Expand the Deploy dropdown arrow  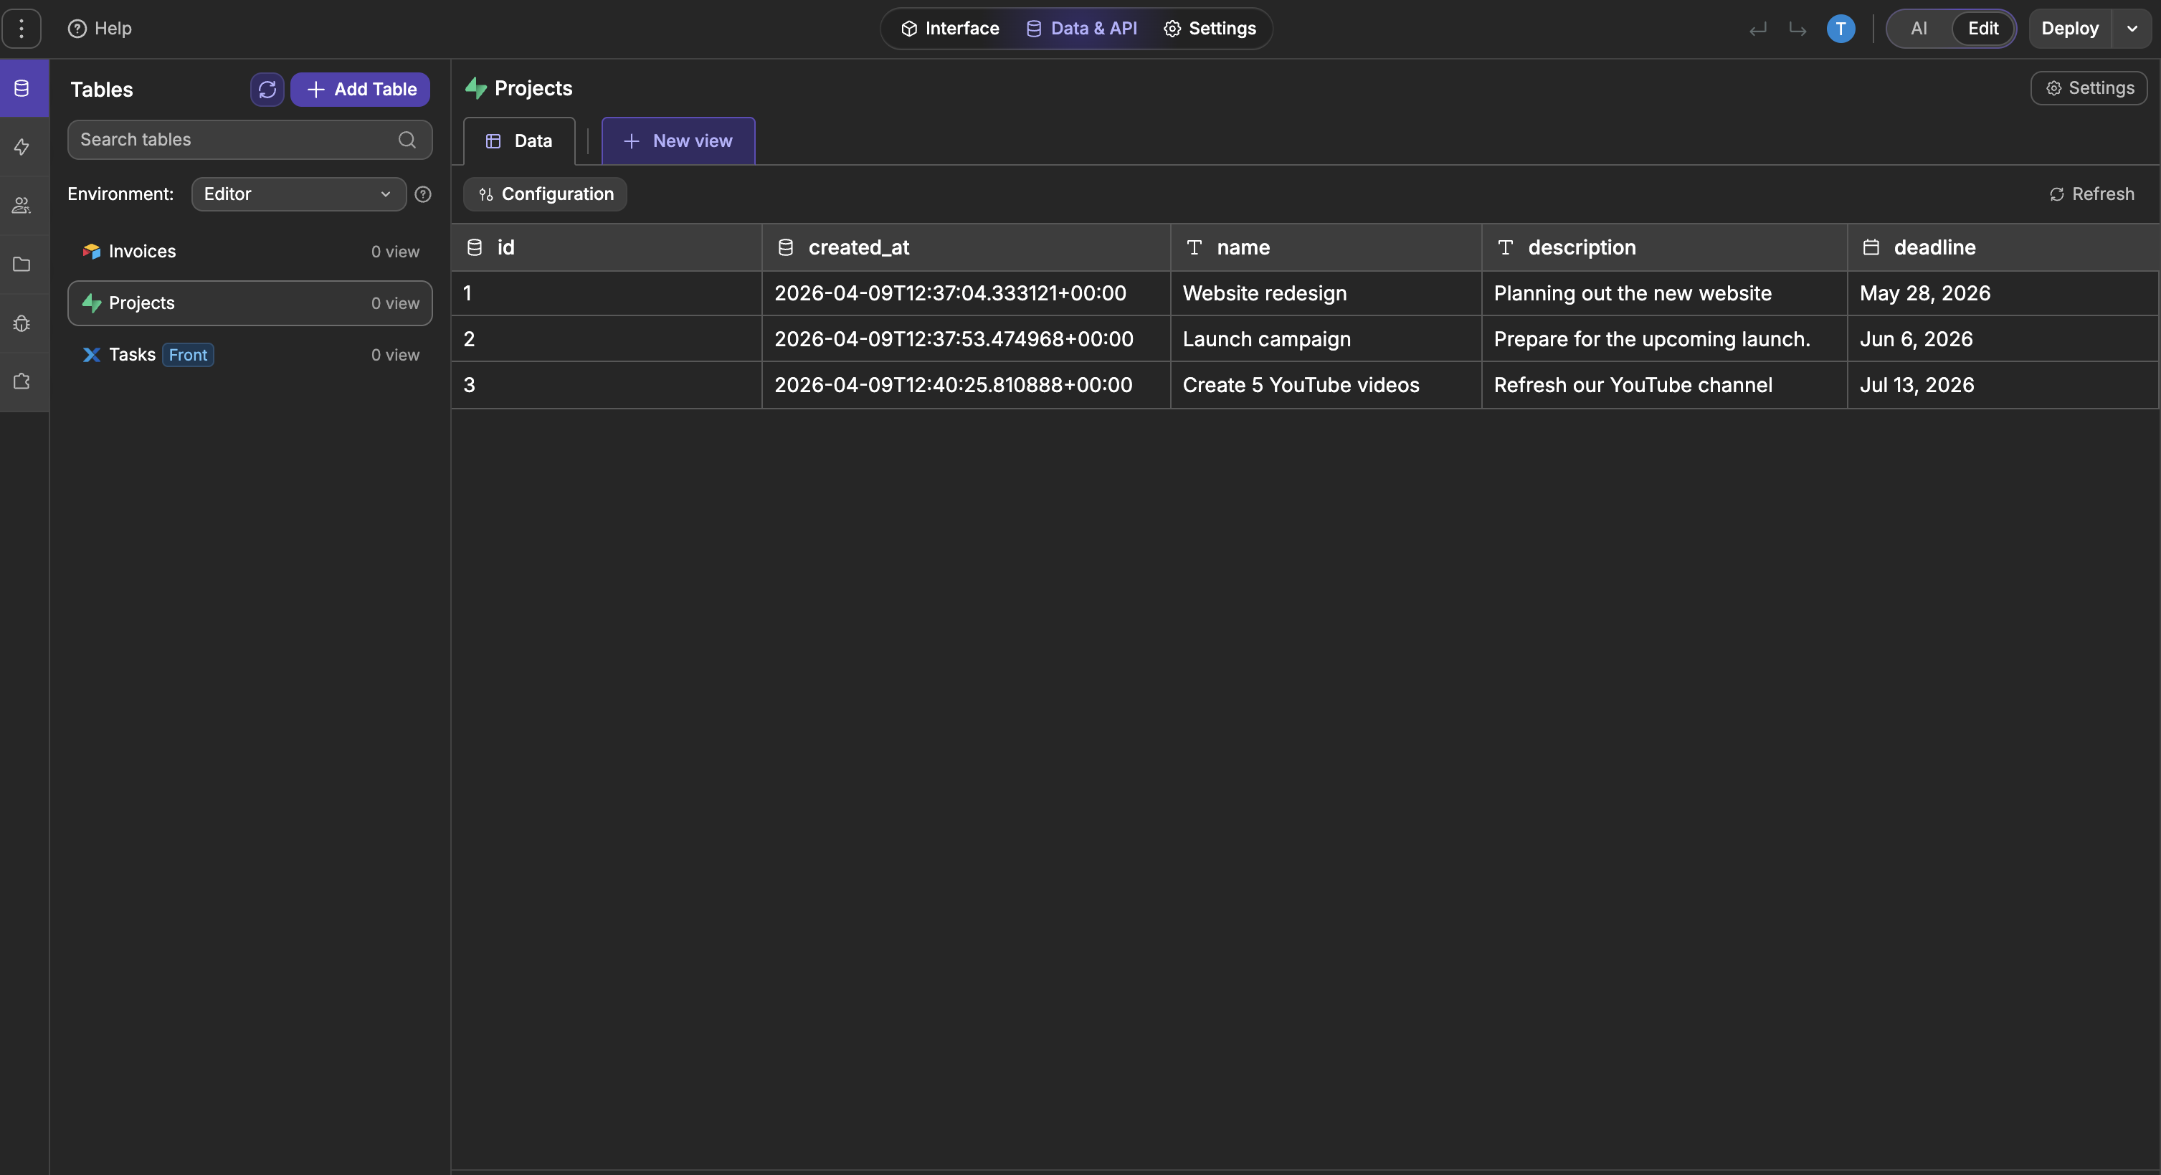coord(2132,29)
